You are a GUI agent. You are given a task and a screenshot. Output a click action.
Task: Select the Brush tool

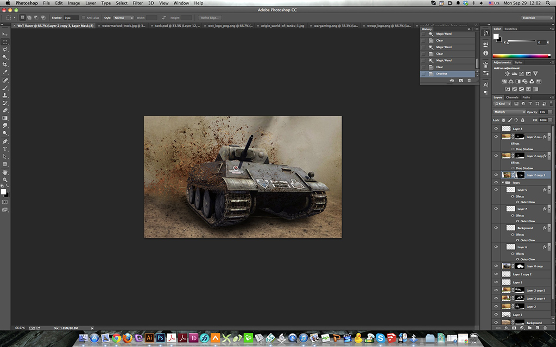[x=5, y=88]
